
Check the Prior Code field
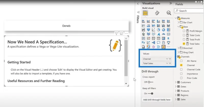181,78
